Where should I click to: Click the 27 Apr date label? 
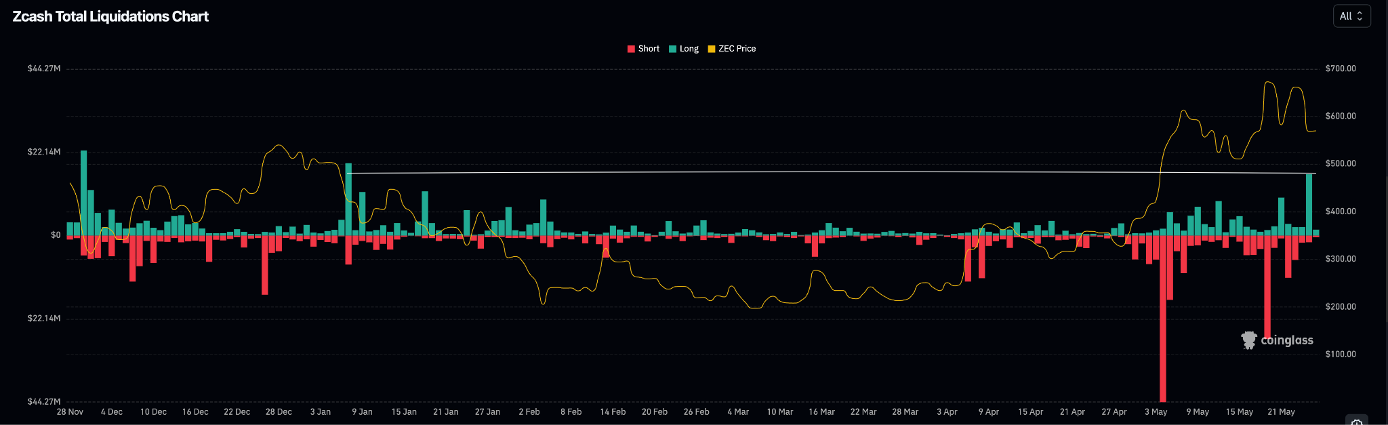(x=1114, y=412)
